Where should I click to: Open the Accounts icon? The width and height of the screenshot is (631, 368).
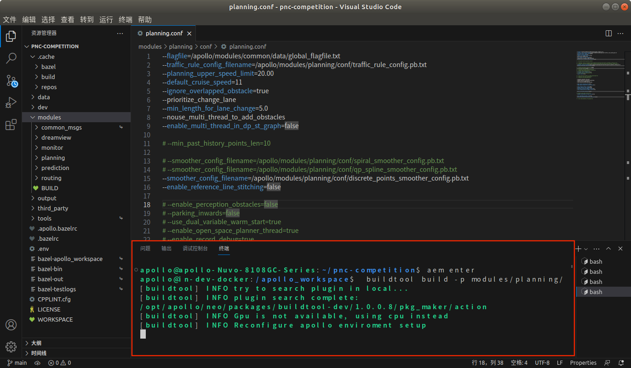(x=11, y=325)
